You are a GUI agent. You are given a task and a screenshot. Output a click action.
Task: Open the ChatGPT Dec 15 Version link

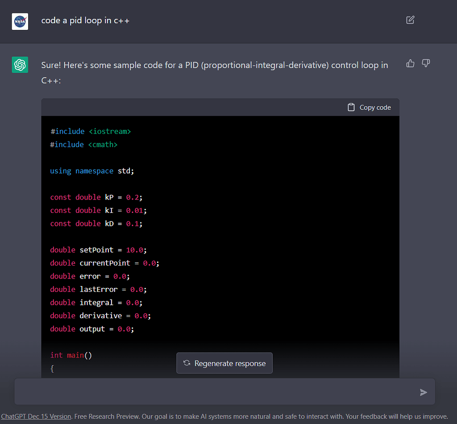point(36,416)
